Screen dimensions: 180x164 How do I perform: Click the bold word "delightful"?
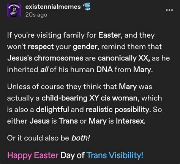[x=52, y=110]
